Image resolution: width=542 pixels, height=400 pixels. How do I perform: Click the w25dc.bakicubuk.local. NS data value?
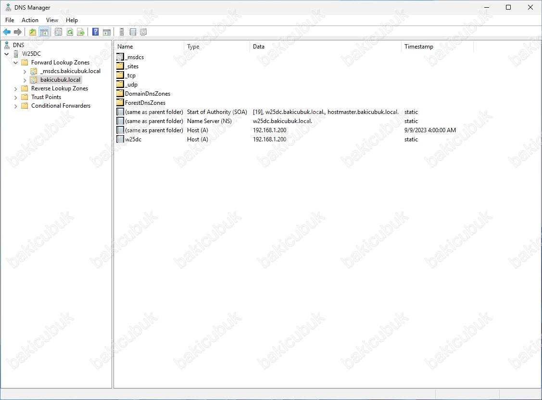point(282,121)
